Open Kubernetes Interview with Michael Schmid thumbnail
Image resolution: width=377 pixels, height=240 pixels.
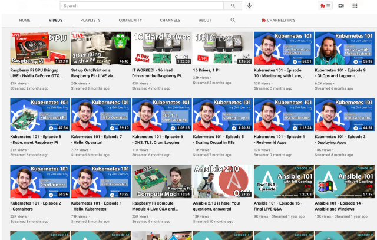click(345, 48)
